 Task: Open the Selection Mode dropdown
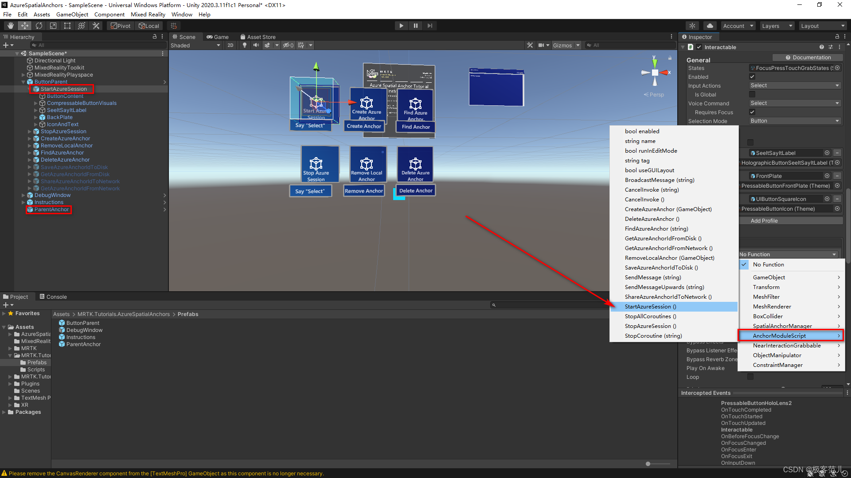[x=794, y=121]
